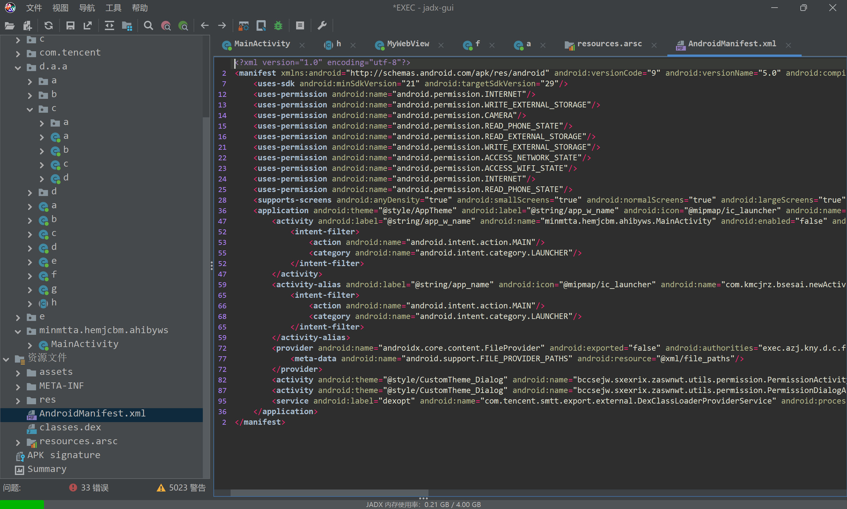Close the resources.arsc tab

click(x=654, y=45)
